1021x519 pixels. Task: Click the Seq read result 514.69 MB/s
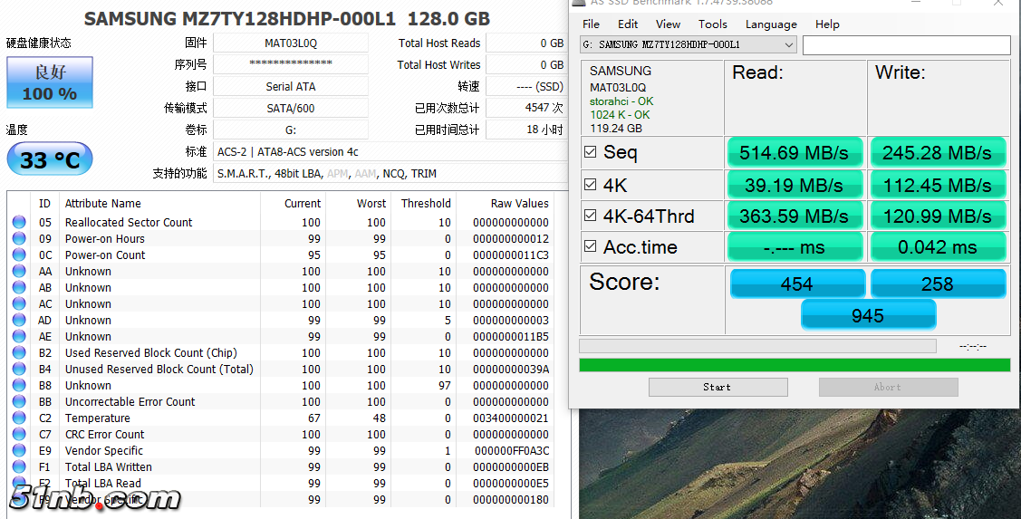795,153
